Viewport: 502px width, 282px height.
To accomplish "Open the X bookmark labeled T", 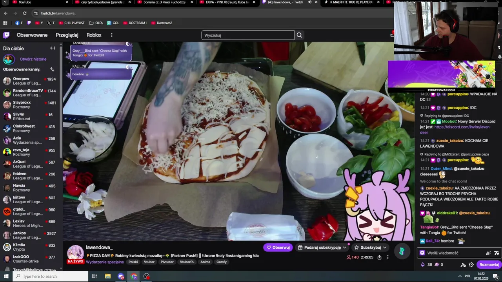I will click(x=51, y=23).
